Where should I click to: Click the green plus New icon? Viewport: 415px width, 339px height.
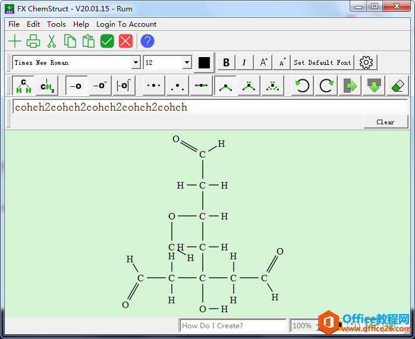tap(14, 41)
